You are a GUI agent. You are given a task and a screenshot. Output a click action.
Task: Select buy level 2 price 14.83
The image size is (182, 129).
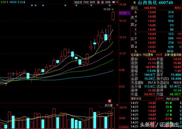pyautogui.click(x=152, y=38)
